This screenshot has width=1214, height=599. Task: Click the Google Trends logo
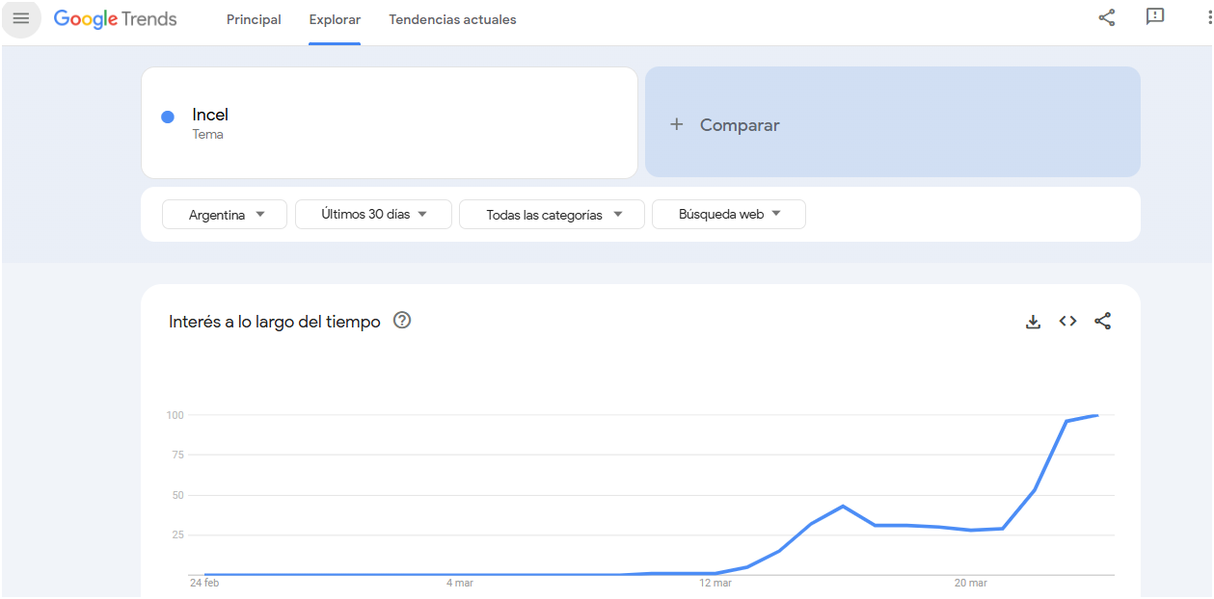click(x=115, y=19)
